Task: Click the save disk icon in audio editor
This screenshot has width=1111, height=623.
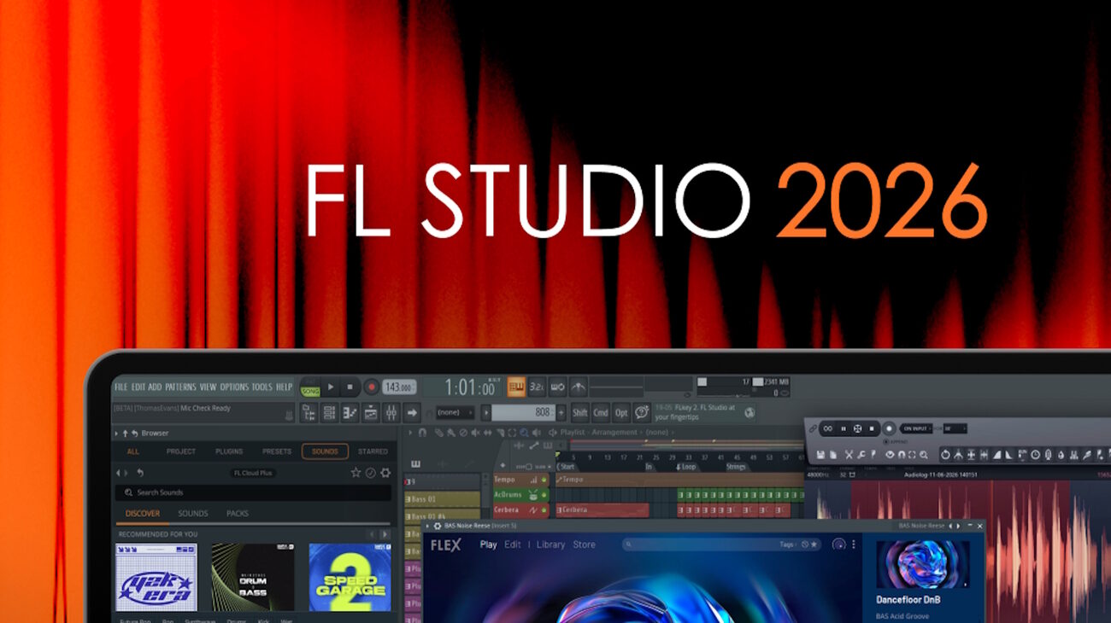Action: click(820, 455)
